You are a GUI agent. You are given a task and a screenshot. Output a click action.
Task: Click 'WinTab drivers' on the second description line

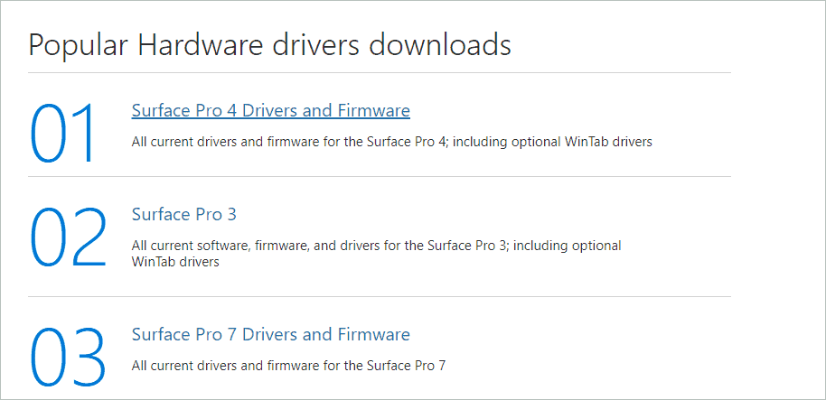(x=175, y=261)
